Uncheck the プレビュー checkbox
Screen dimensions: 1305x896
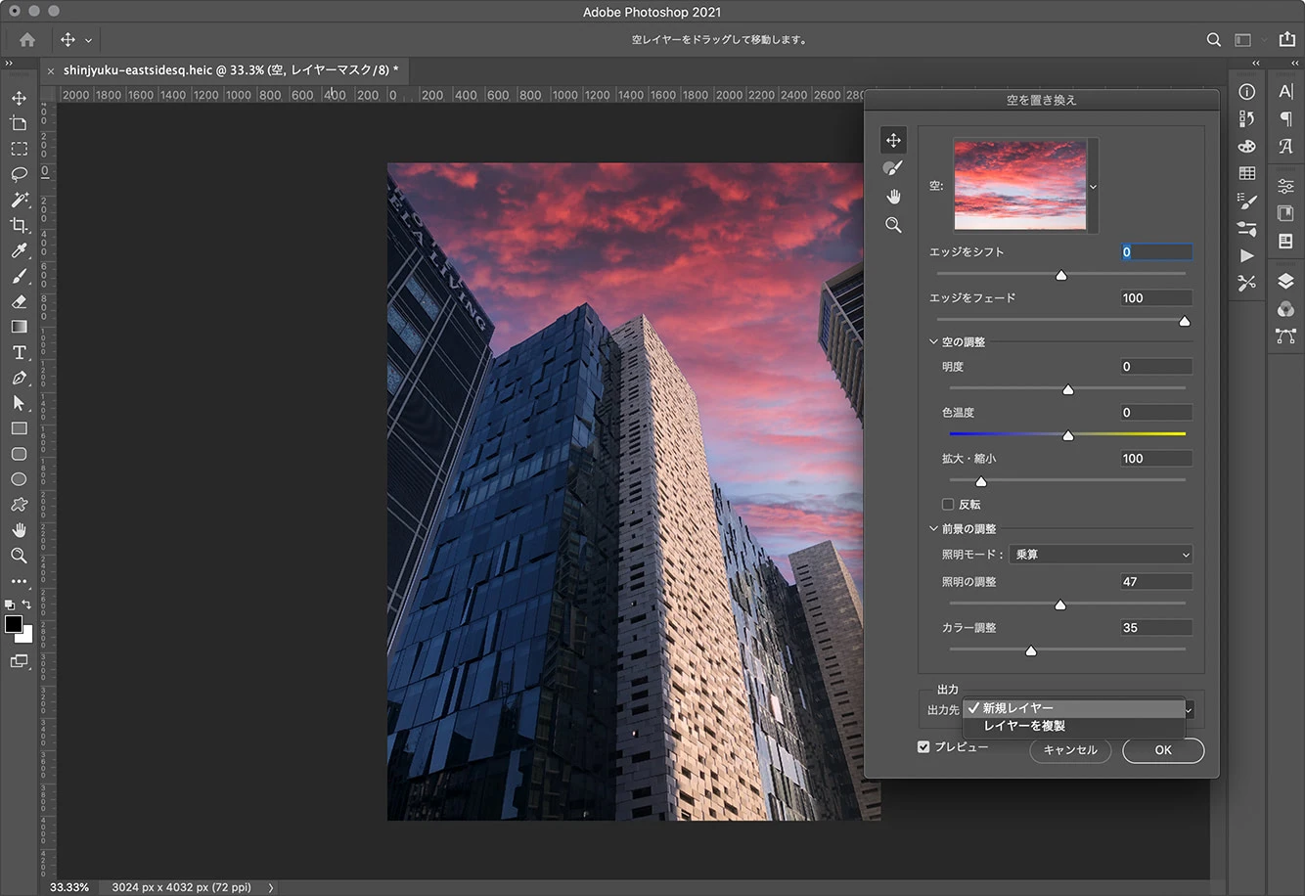tap(923, 747)
